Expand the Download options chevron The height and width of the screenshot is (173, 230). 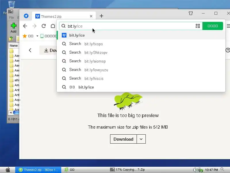[x=141, y=139]
